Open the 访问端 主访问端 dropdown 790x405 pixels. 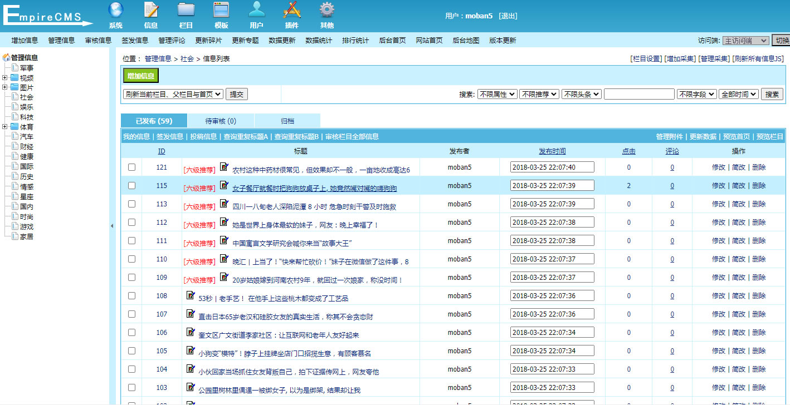(x=745, y=41)
